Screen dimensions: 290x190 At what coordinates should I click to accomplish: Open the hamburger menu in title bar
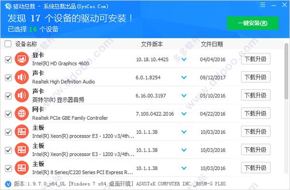[x=262, y=5]
